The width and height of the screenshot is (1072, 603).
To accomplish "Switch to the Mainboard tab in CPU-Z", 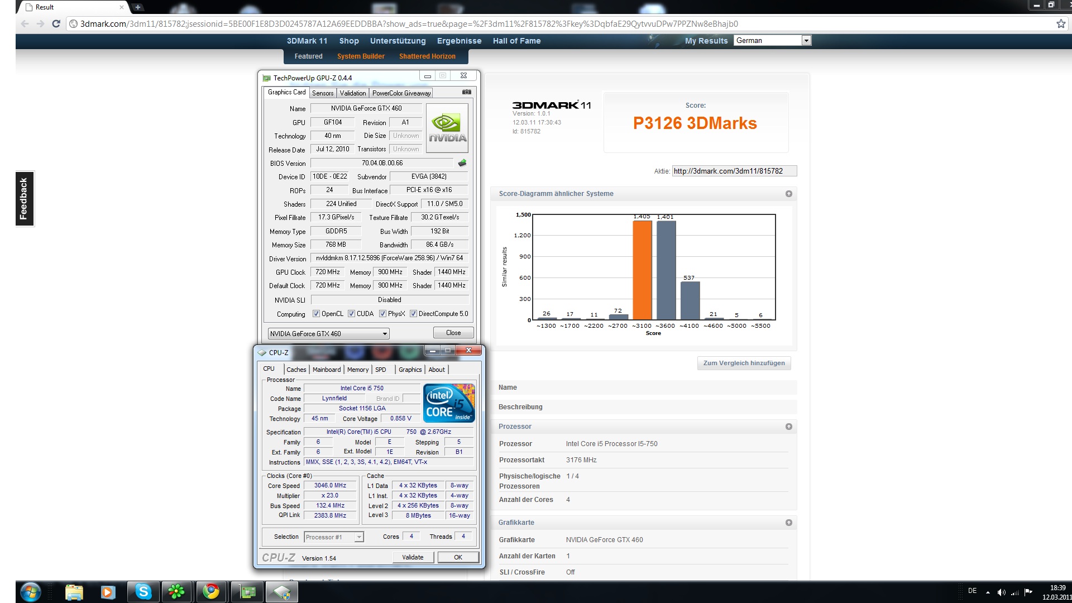I will pos(327,370).
